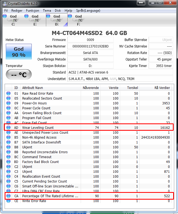The height and width of the screenshot is (214, 178).
Task: Click the status orb for Wear Leveling Count
Action: click(8, 127)
